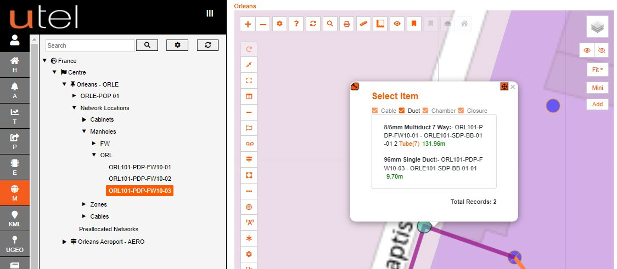Select the target circle tool icon
The width and height of the screenshot is (617, 269).
pyautogui.click(x=249, y=207)
